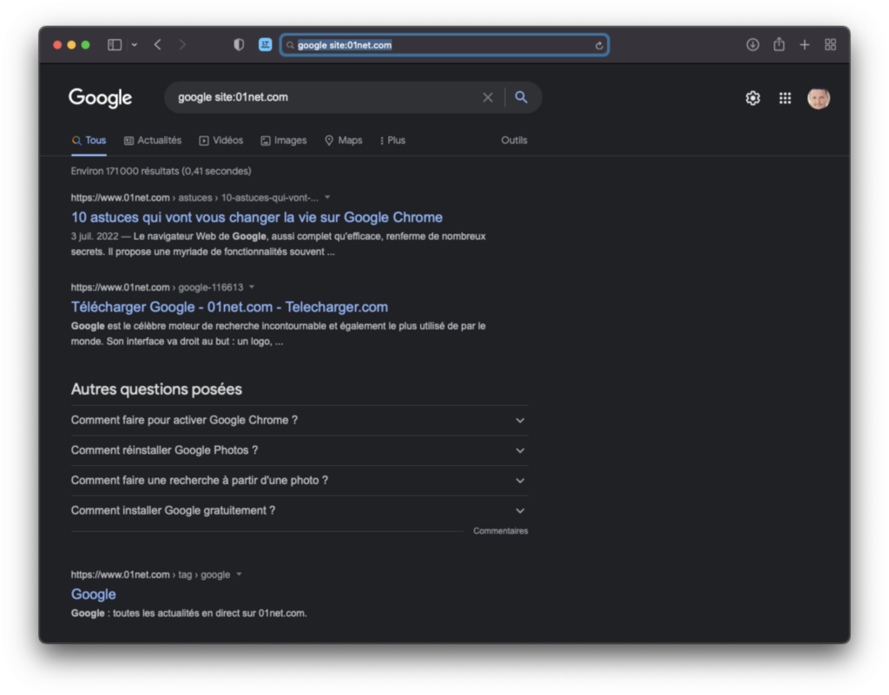The height and width of the screenshot is (695, 889).
Task: Expand 'Comment faire pour activer Google Chrome ?'
Action: [300, 420]
